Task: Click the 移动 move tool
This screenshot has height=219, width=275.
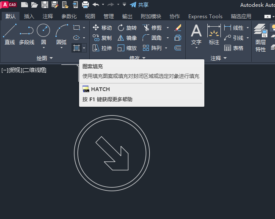Action: pyautogui.click(x=102, y=28)
